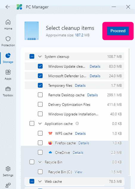Screen dimensions: 135x189
Task: Check the OneDrive checkbox
Action: [x=40, y=152]
